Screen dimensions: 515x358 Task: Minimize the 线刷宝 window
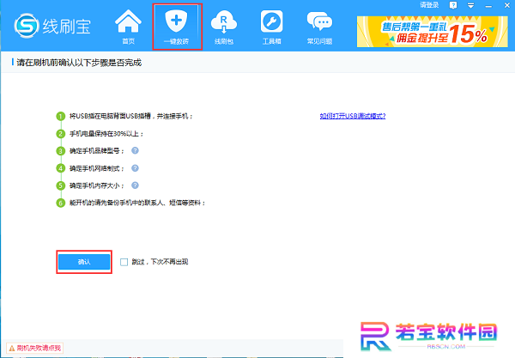[488, 6]
